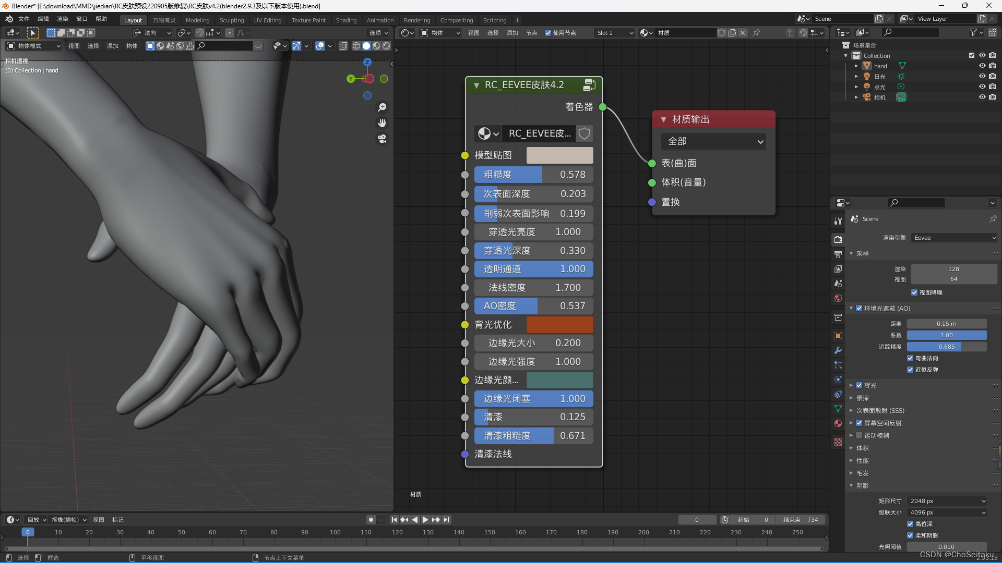
Task: Open the World properties tab
Action: (x=838, y=298)
